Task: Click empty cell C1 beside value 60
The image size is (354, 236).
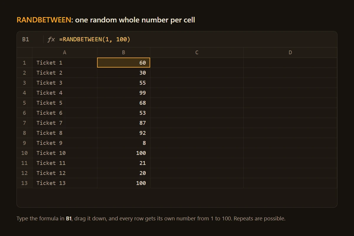Action: (x=197, y=63)
